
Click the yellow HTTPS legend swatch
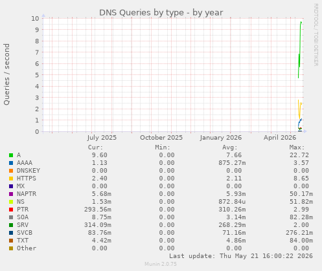[x=11, y=179]
